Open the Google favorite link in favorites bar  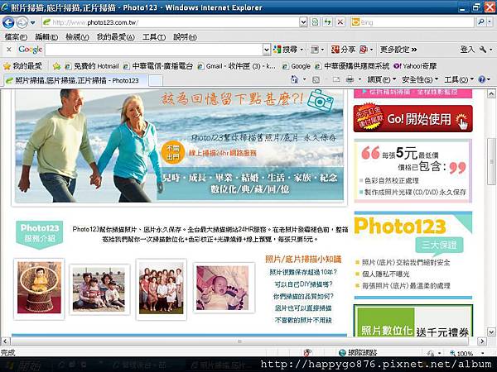pyautogui.click(x=297, y=66)
